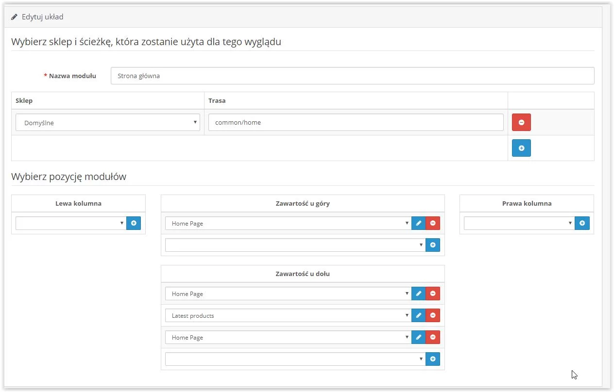Edit Home Page module in Zawartość u góry
The height and width of the screenshot is (392, 614).
(418, 223)
